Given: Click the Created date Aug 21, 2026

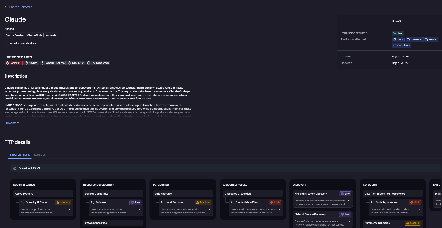Looking at the screenshot, I should 401,57.
